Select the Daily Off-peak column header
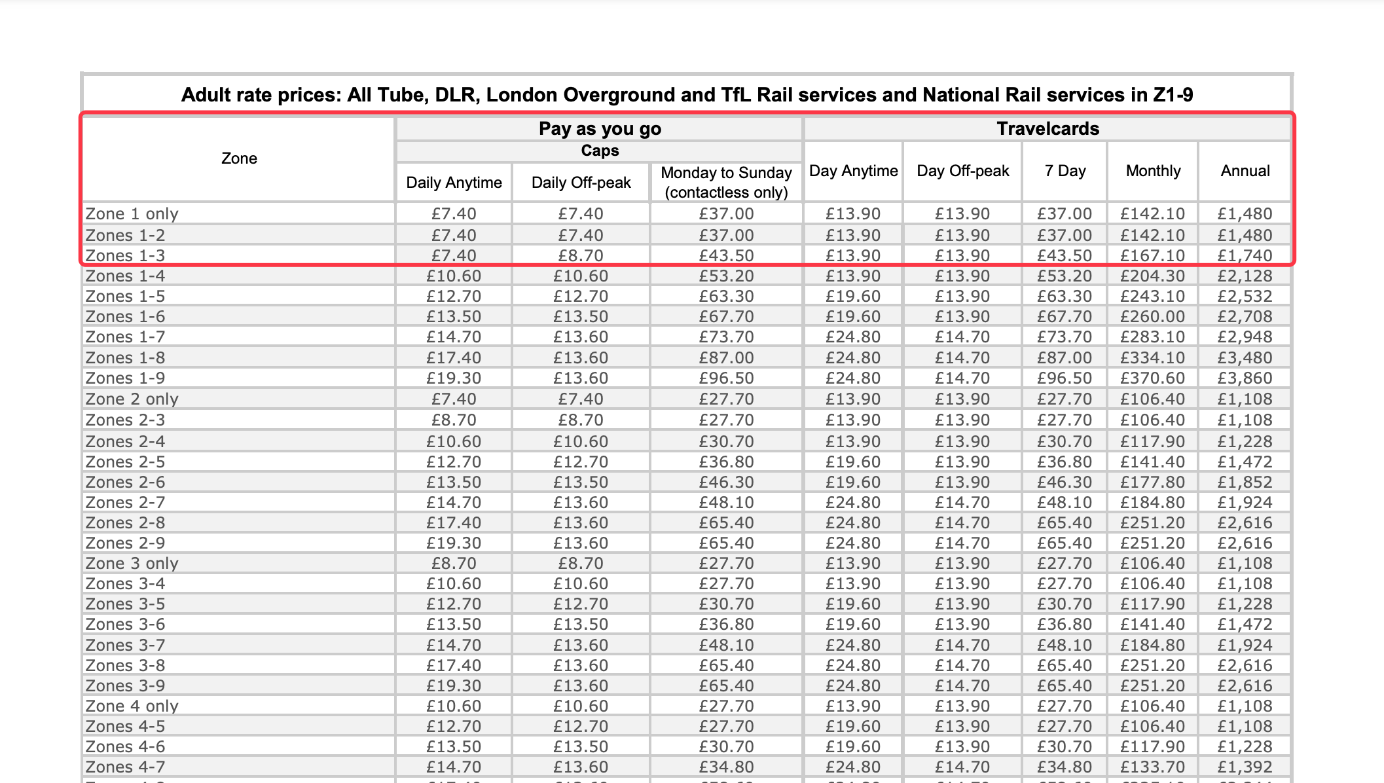This screenshot has width=1384, height=783. pyautogui.click(x=581, y=183)
